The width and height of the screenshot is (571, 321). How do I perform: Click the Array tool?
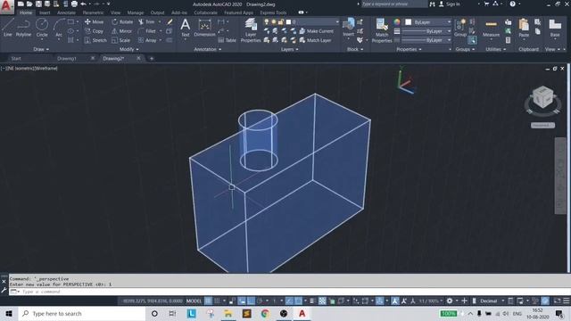coord(147,40)
